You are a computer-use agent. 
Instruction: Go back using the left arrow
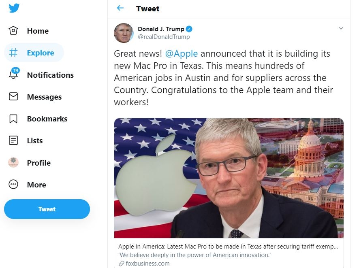pyautogui.click(x=120, y=8)
